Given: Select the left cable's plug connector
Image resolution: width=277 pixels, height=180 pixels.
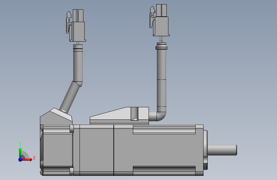Looking at the screenshot, I should point(76,26).
